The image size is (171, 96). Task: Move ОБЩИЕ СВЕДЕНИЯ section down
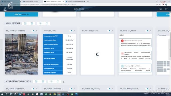[40, 23]
